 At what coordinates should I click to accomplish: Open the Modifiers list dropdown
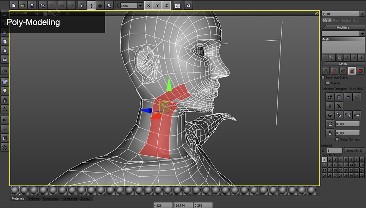click(362, 33)
